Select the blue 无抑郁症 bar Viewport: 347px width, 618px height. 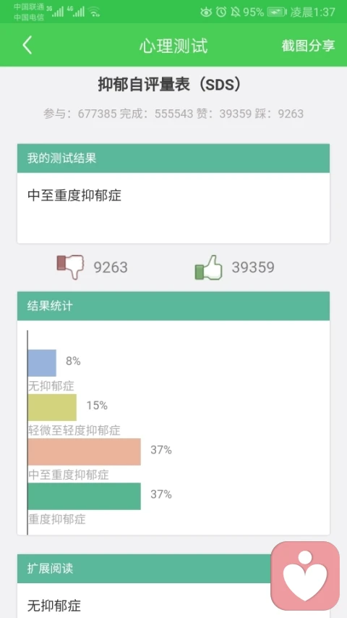coord(42,362)
